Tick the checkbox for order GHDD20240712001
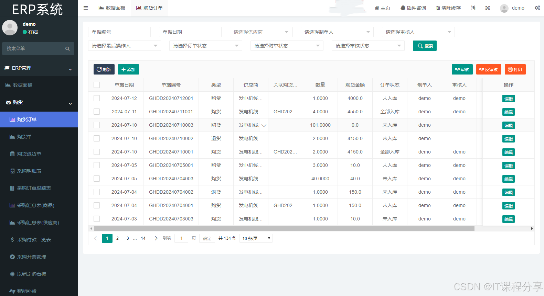 (x=97, y=98)
